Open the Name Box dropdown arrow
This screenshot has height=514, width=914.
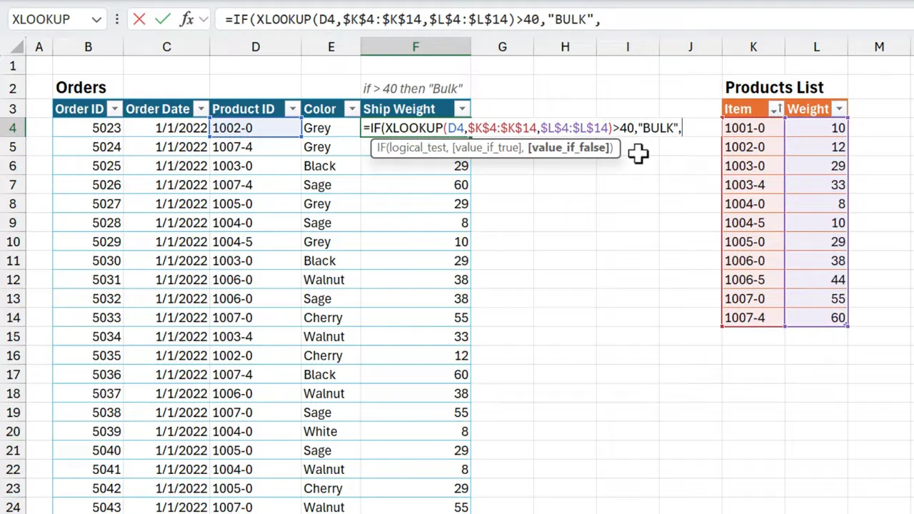click(96, 19)
